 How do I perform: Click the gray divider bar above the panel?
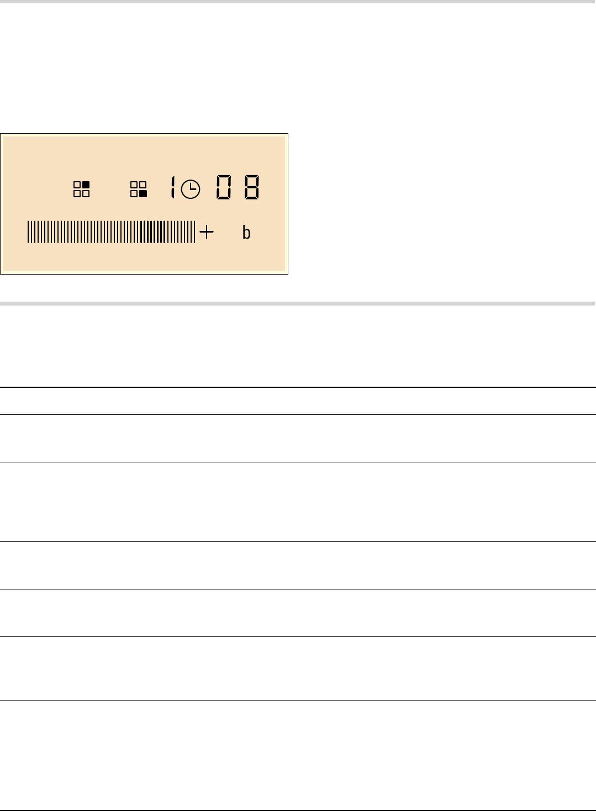pyautogui.click(x=298, y=2)
